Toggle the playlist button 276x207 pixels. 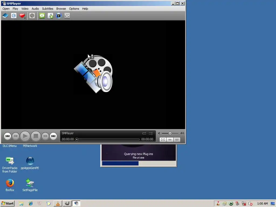pos(170,140)
